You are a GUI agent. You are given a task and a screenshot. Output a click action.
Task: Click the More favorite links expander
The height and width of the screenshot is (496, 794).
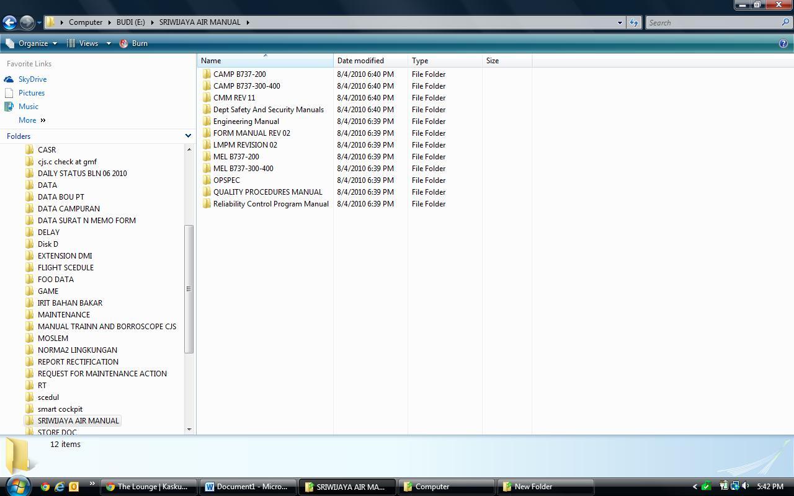pyautogui.click(x=32, y=120)
